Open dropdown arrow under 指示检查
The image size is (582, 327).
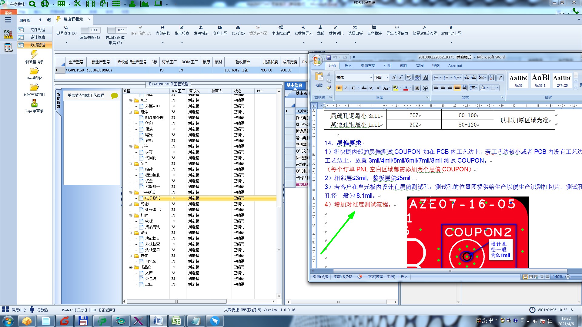click(182, 42)
